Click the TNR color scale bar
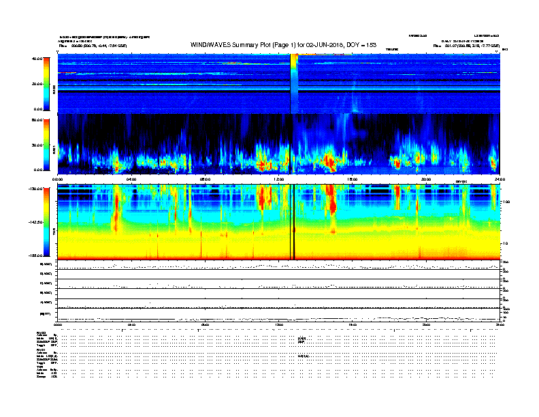Viewport: 539px width, 417px height. point(46,222)
